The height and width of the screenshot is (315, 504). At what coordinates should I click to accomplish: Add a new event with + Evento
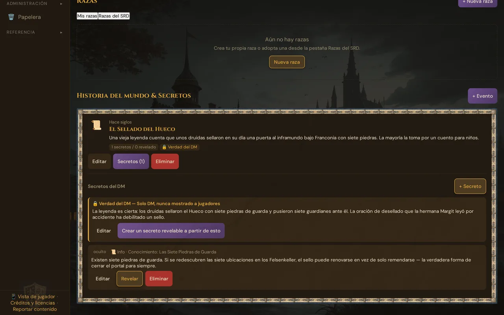482,96
